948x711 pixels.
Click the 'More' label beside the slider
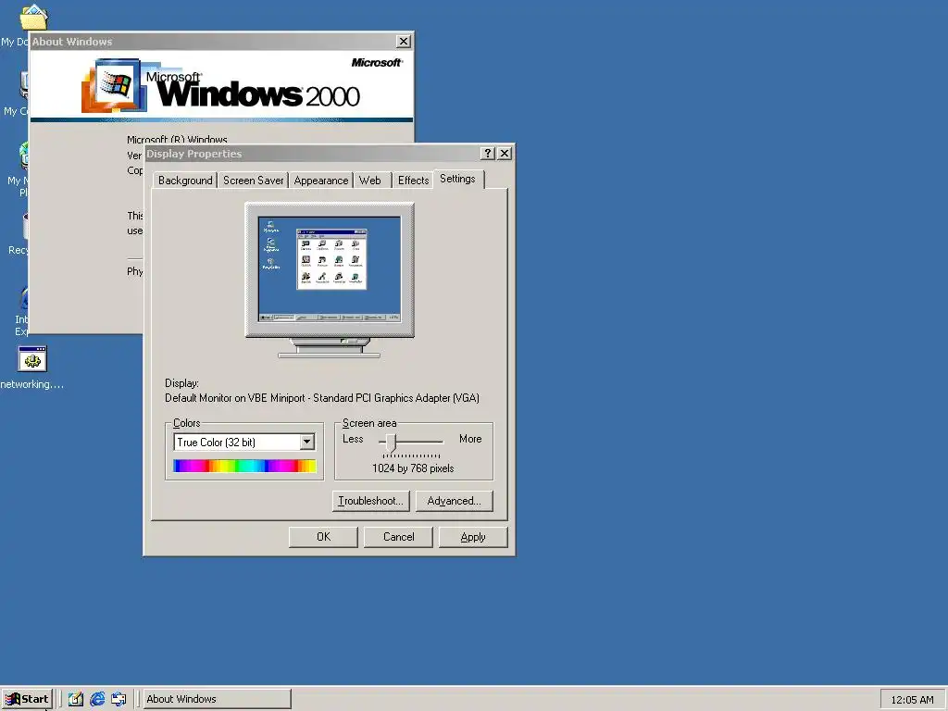pyautogui.click(x=470, y=439)
